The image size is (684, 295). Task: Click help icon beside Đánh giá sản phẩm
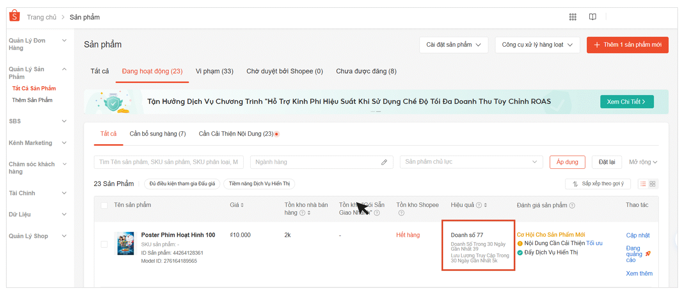(x=572, y=206)
